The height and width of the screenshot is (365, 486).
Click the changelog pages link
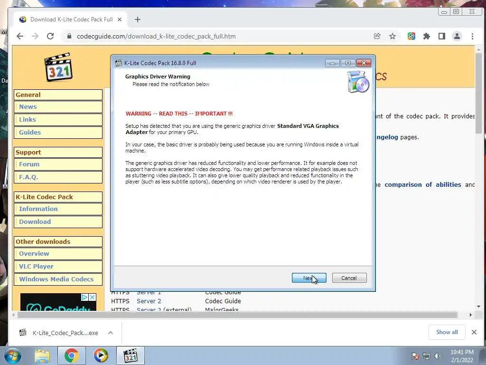[x=387, y=137]
